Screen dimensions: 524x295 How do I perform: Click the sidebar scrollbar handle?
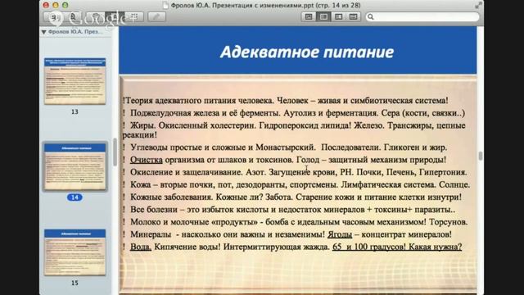pyautogui.click(x=115, y=152)
